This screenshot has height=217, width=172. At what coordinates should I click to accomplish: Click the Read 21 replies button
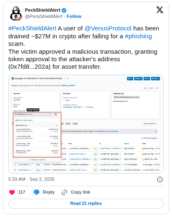pos(86,204)
